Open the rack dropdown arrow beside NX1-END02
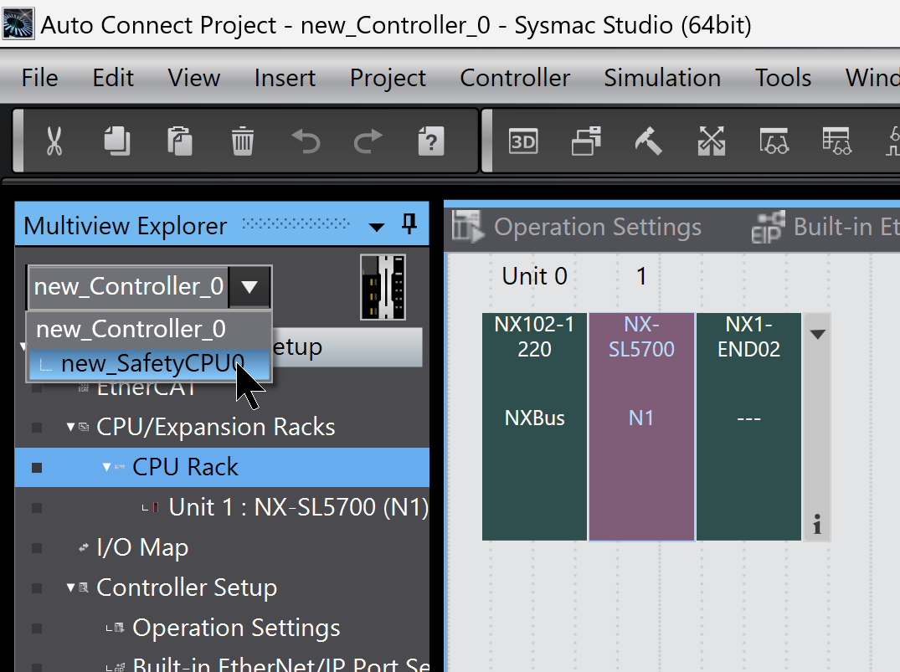This screenshot has width=900, height=672. pyautogui.click(x=817, y=334)
